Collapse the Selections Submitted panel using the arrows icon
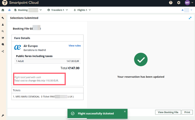 click(x=190, y=18)
